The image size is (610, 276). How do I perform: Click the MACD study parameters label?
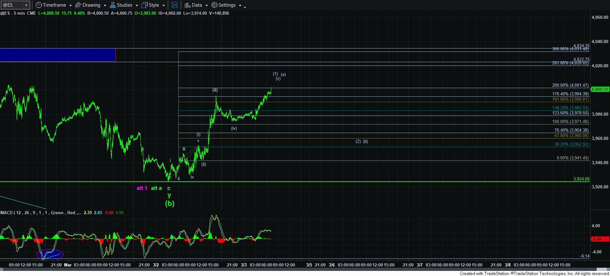coord(41,213)
